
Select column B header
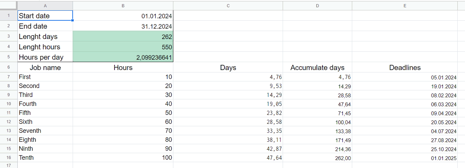pyautogui.click(x=123, y=6)
